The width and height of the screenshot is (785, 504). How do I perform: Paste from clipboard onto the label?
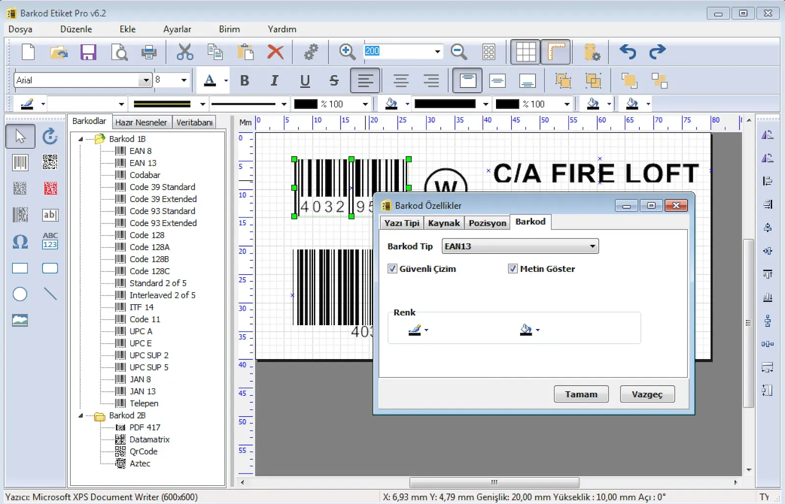click(x=245, y=51)
